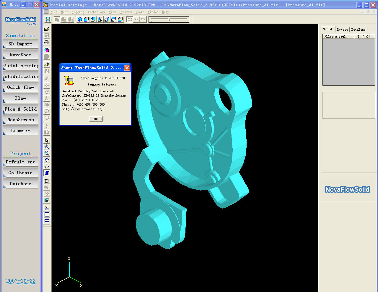Toggle the XZ plane view button
The width and height of the screenshot is (378, 292).
pos(136,19)
